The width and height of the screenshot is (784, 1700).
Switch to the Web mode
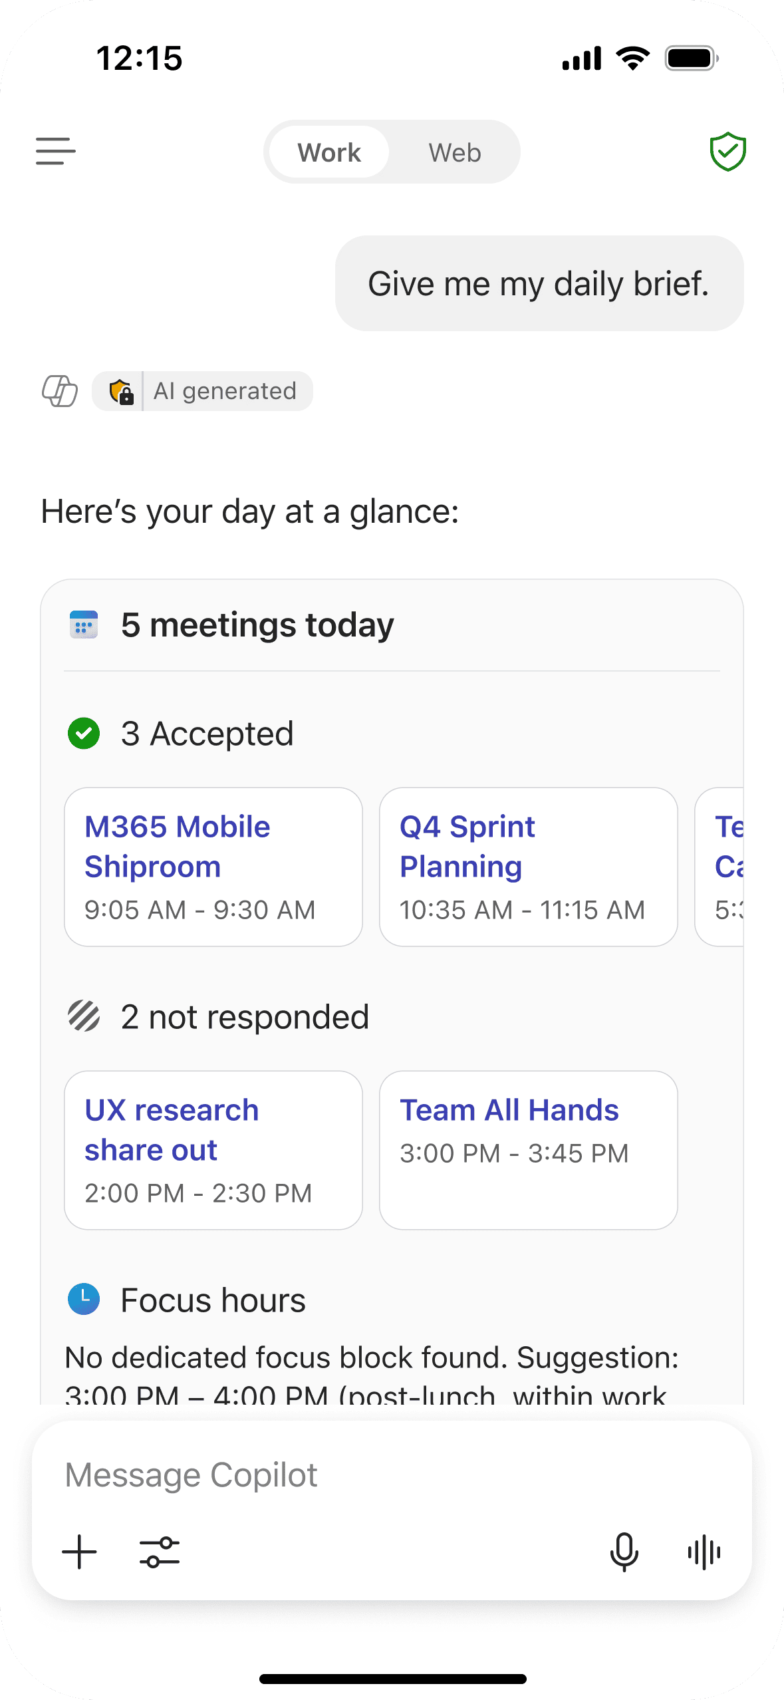click(455, 152)
